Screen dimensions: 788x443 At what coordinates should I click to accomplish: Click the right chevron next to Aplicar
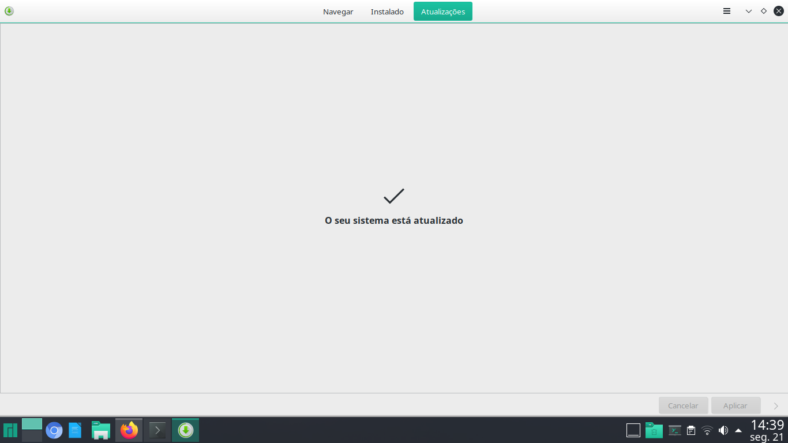776,406
